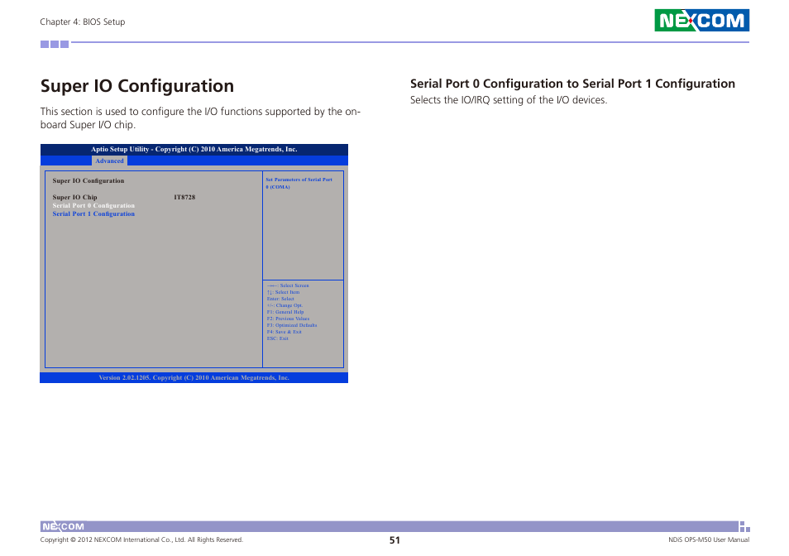The image size is (789, 556).
Task: Click the 'This section is used to configure' paragraph
Action: pyautogui.click(x=200, y=117)
